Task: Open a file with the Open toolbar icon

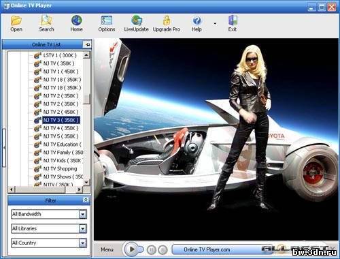Action: click(x=16, y=23)
